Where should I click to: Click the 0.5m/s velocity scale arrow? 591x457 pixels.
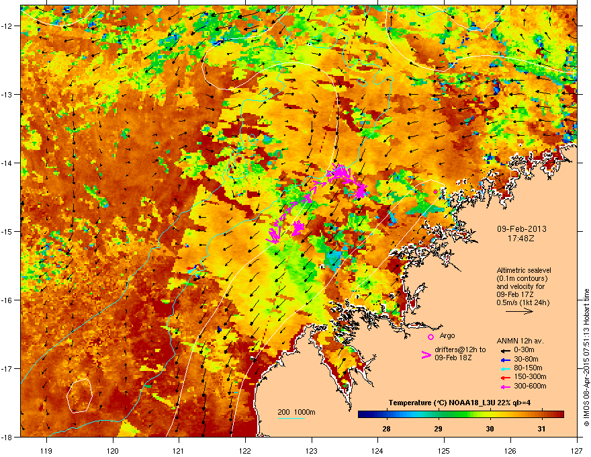[519, 311]
